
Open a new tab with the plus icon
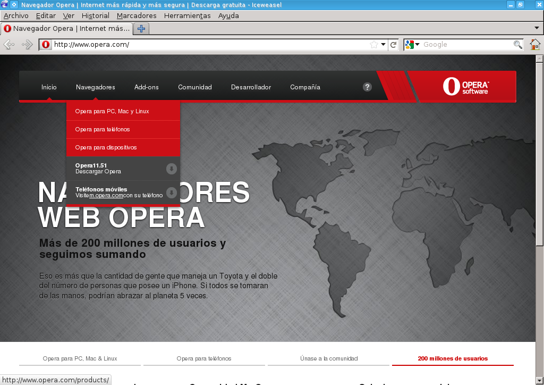coord(141,29)
